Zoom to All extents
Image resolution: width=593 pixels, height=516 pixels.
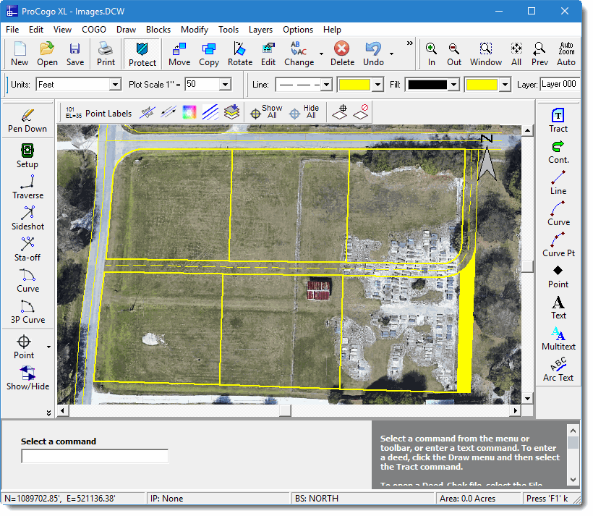point(516,54)
